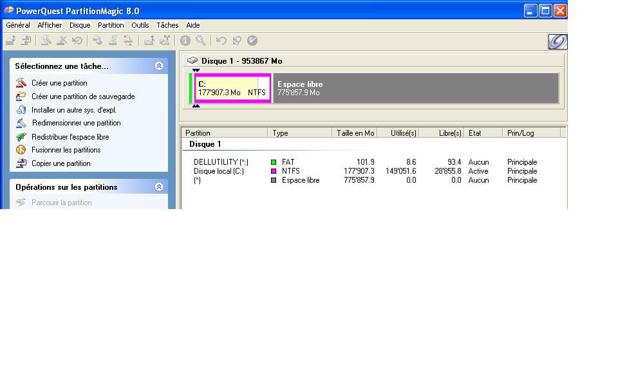Image resolution: width=618 pixels, height=386 pixels.
Task: Click the 149'051.6 used value cell
Action: (x=401, y=171)
